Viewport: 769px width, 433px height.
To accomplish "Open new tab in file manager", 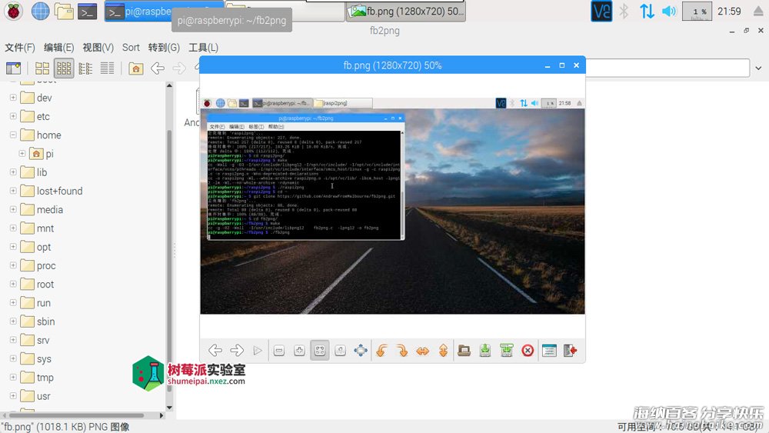I will [x=13, y=68].
